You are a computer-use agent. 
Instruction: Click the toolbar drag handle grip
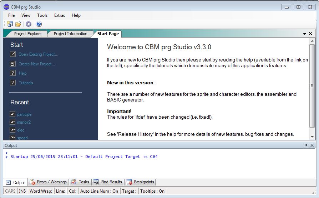click(x=4, y=24)
